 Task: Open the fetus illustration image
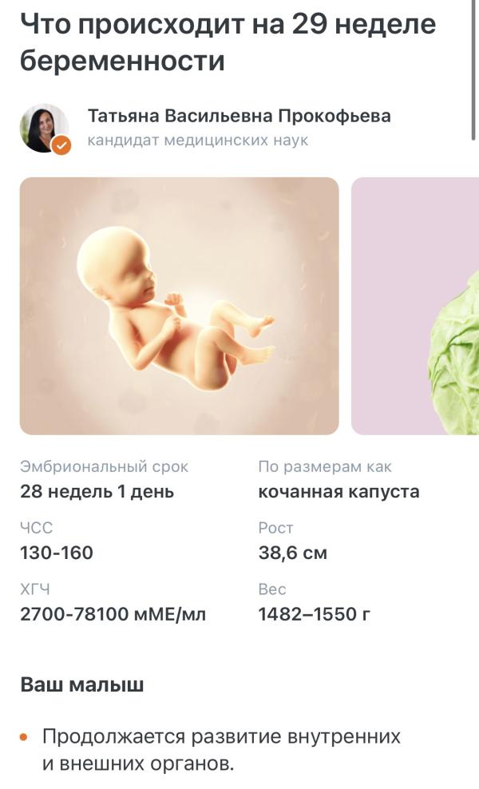click(179, 306)
